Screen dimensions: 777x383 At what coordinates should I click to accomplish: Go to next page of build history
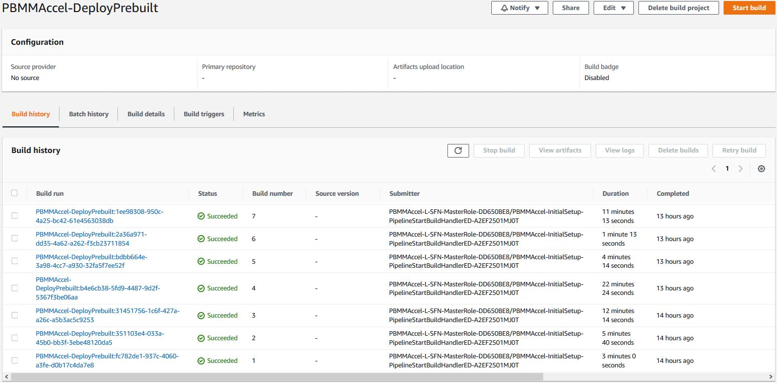(x=740, y=169)
